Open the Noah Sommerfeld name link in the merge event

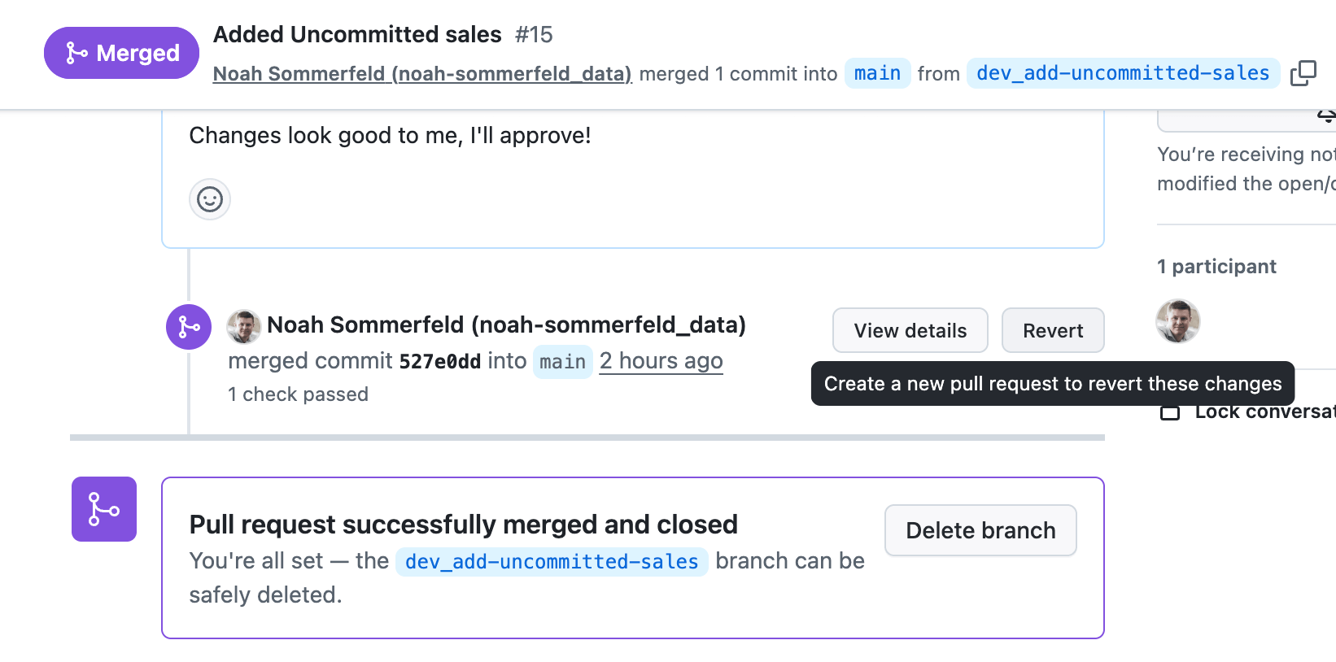pos(506,325)
